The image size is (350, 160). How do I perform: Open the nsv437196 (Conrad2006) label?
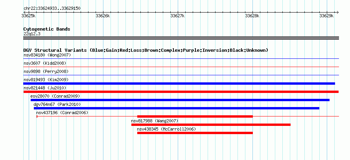coord(62,113)
